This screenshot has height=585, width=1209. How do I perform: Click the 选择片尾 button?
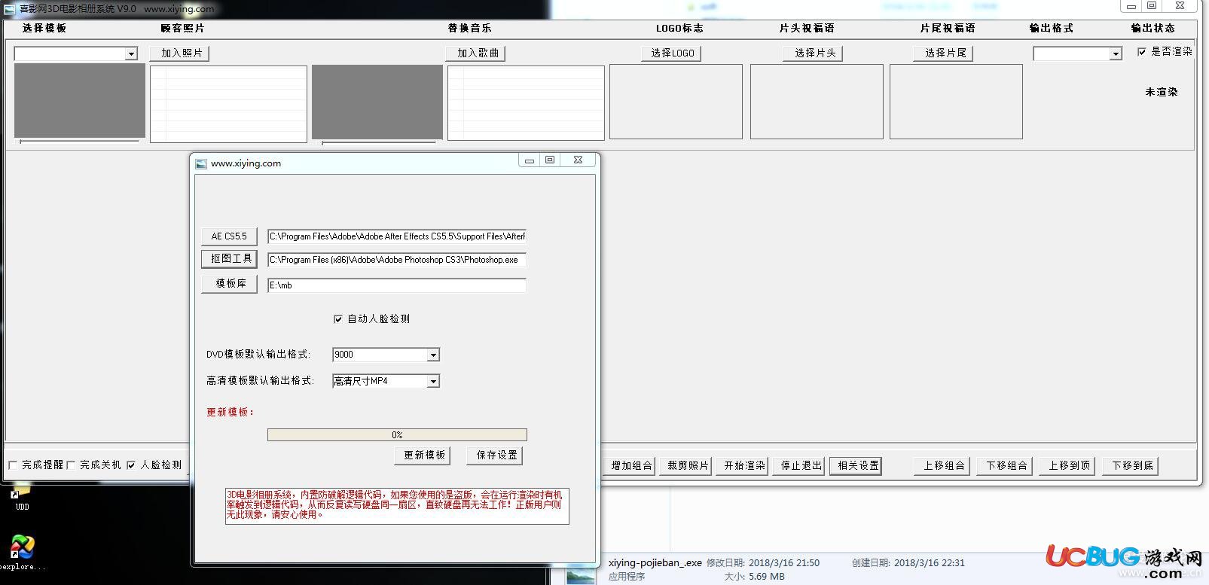[x=943, y=53]
